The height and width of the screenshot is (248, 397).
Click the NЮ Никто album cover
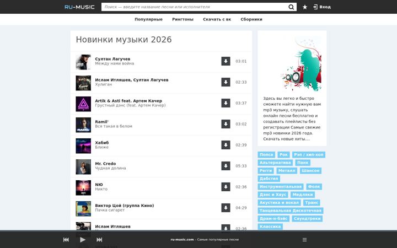coord(83,188)
